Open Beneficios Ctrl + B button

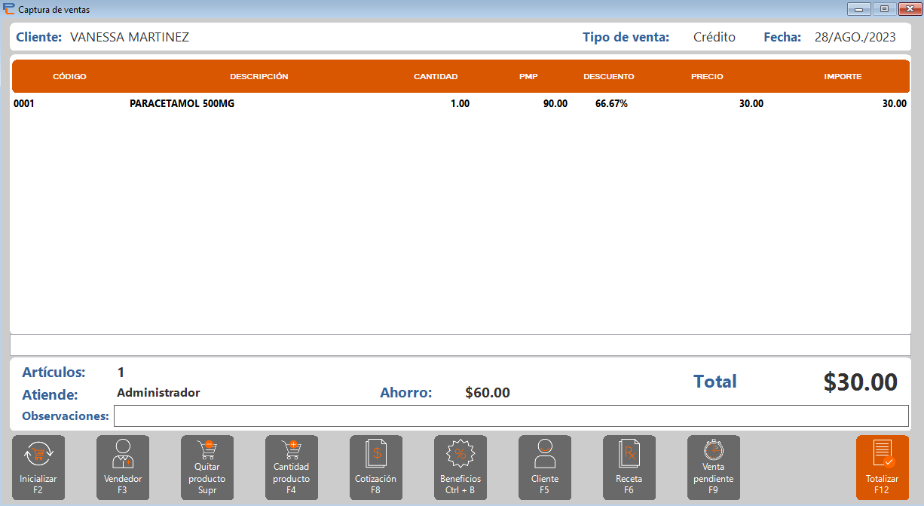[x=460, y=468]
